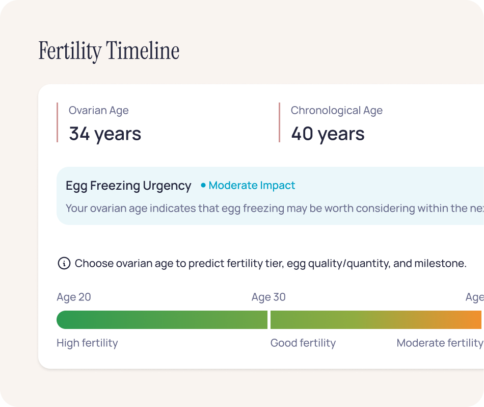484x407 pixels.
Task: Click the blue dot before Moderate Impact
Action: (203, 186)
